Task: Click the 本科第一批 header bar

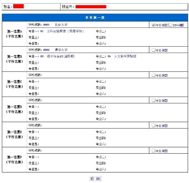Action: point(95,17)
